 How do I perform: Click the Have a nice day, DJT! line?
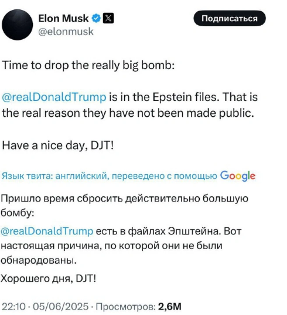pos(58,146)
